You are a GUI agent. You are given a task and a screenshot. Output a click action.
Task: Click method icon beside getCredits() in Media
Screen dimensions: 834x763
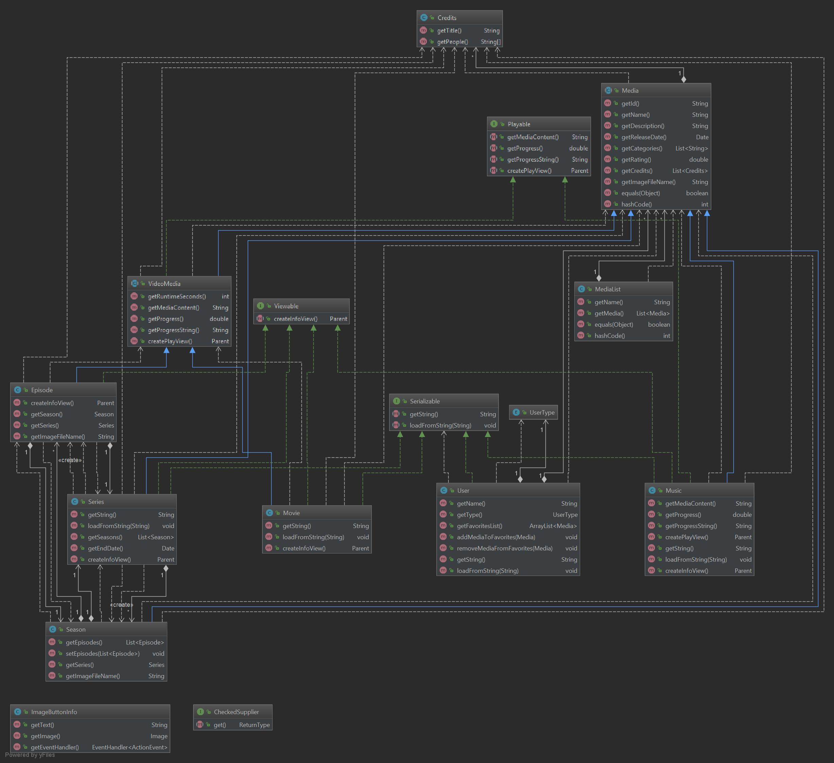[x=608, y=170]
